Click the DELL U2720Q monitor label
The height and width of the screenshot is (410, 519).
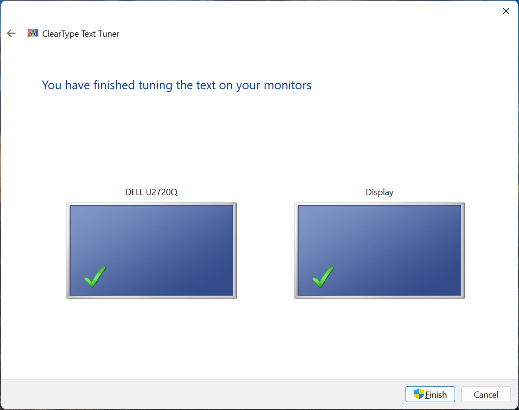(151, 192)
